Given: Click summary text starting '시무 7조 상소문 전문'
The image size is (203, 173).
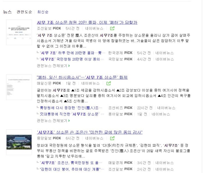Looking at the screenshot, I should [x=114, y=41].
